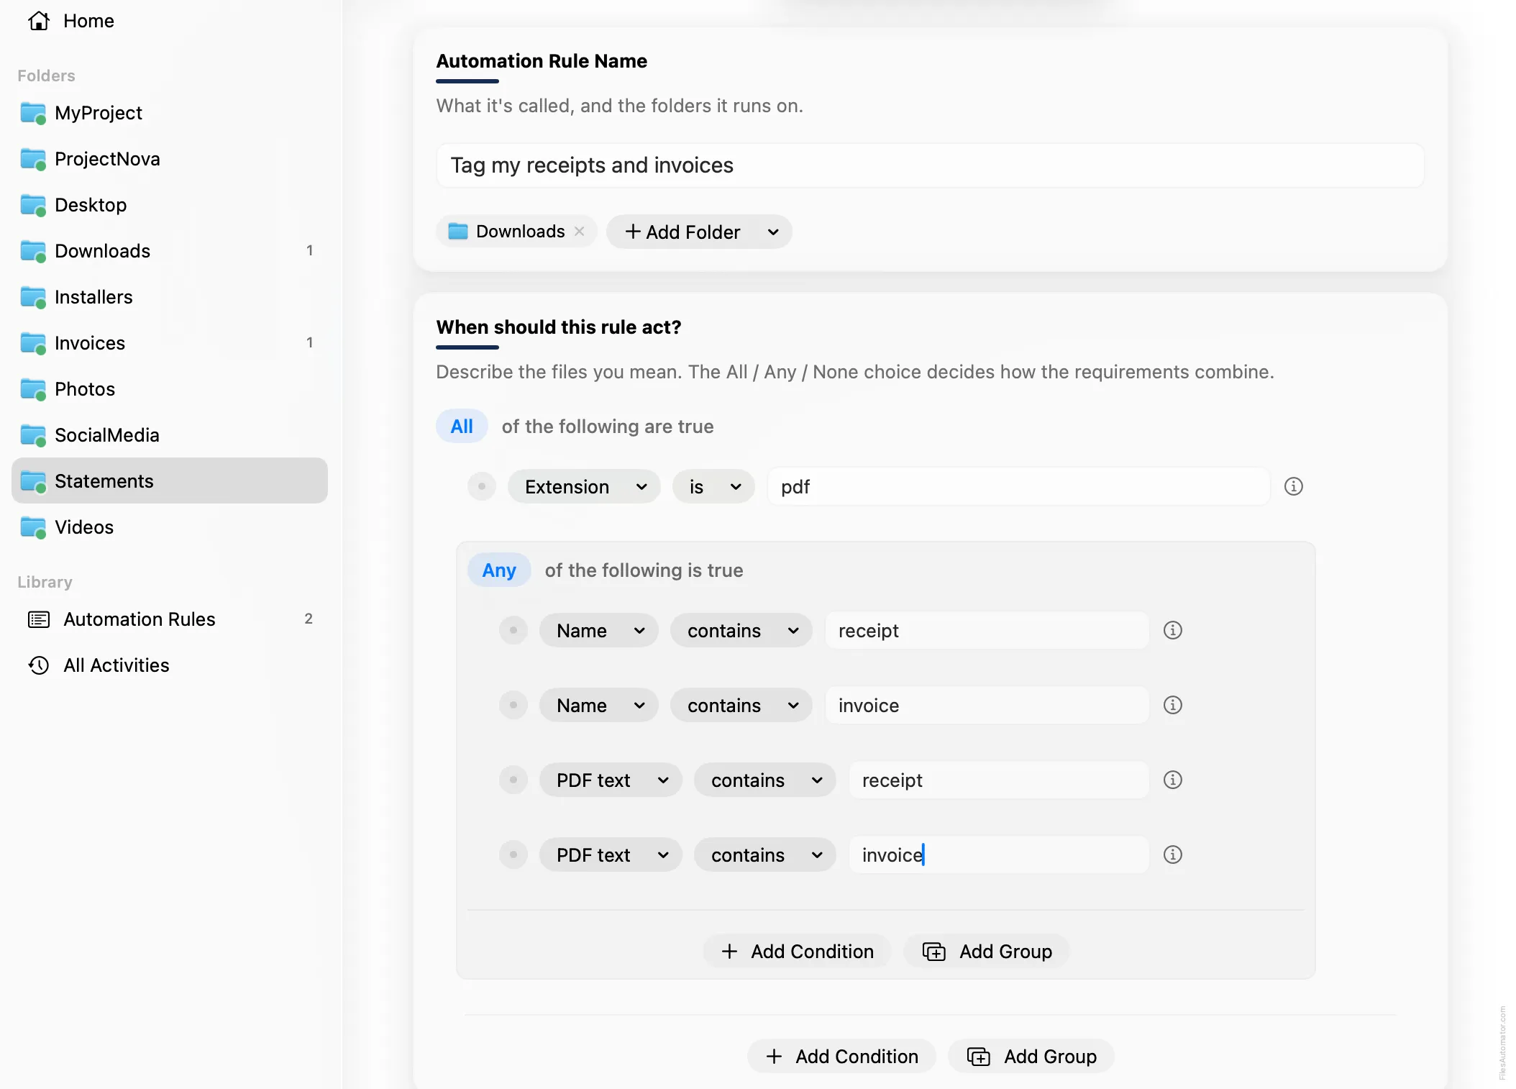Open Name dropdown in invoice row
Screen dimensions: 1516x1089
coord(599,706)
